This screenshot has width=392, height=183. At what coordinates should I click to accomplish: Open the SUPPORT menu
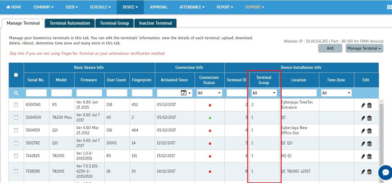click(254, 7)
